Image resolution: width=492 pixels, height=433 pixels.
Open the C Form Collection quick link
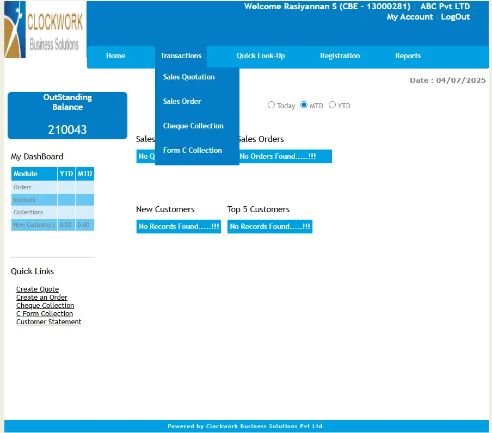point(45,314)
